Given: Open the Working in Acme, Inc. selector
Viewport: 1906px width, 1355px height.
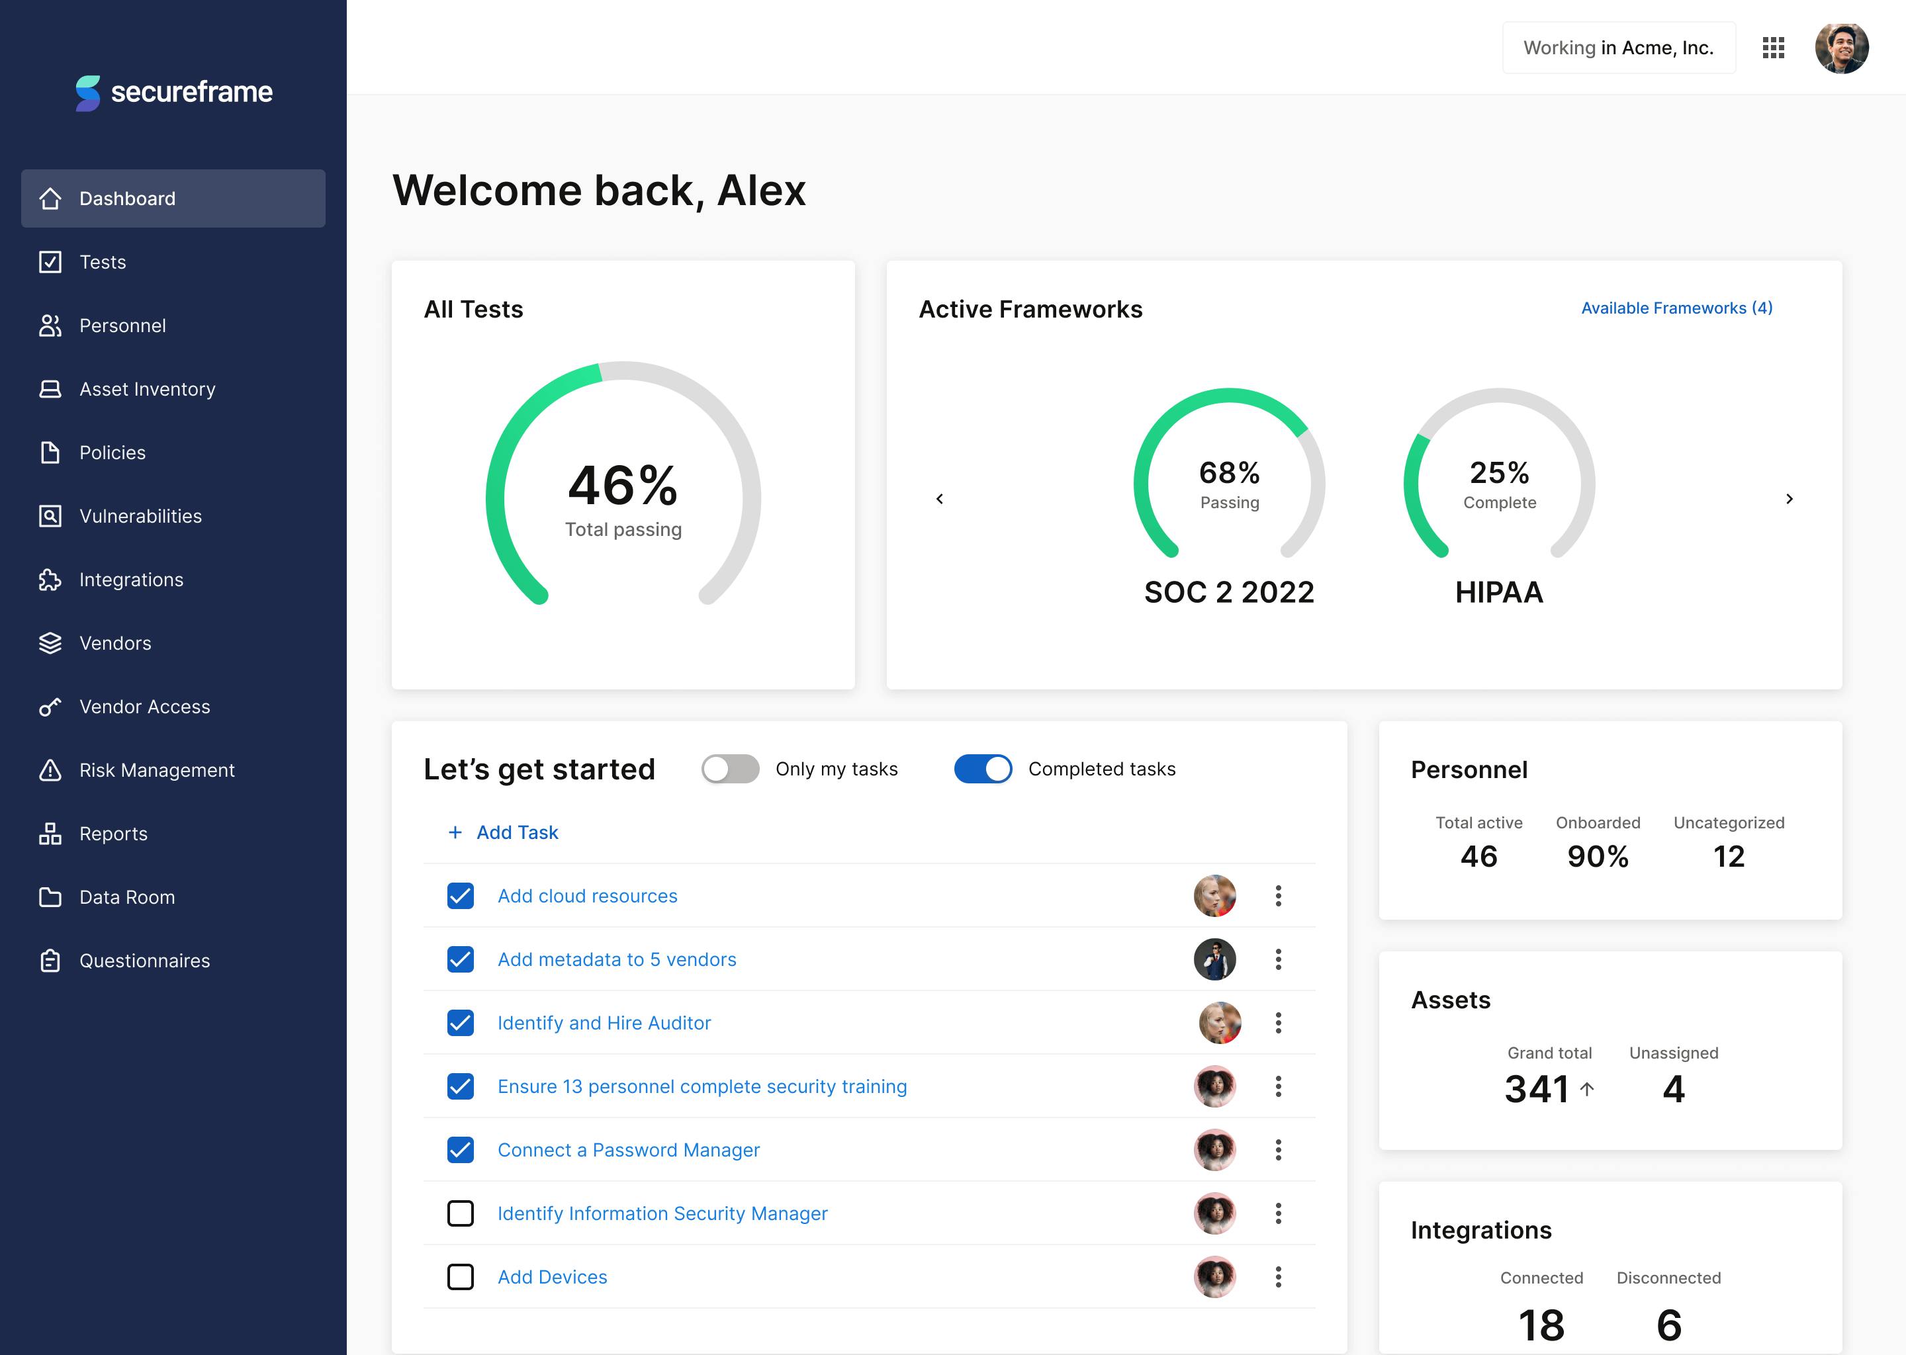Looking at the screenshot, I should click(x=1618, y=48).
